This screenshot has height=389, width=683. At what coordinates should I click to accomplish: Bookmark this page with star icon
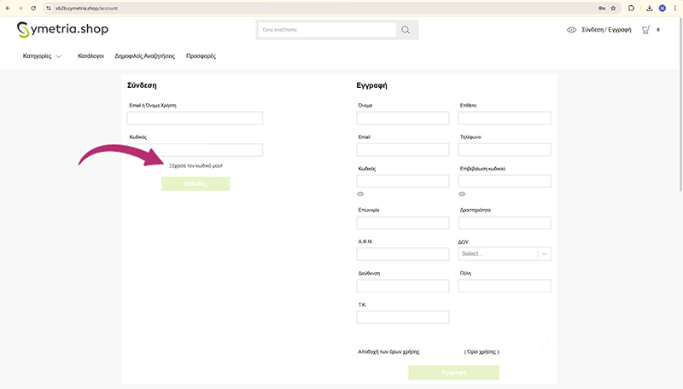[613, 8]
